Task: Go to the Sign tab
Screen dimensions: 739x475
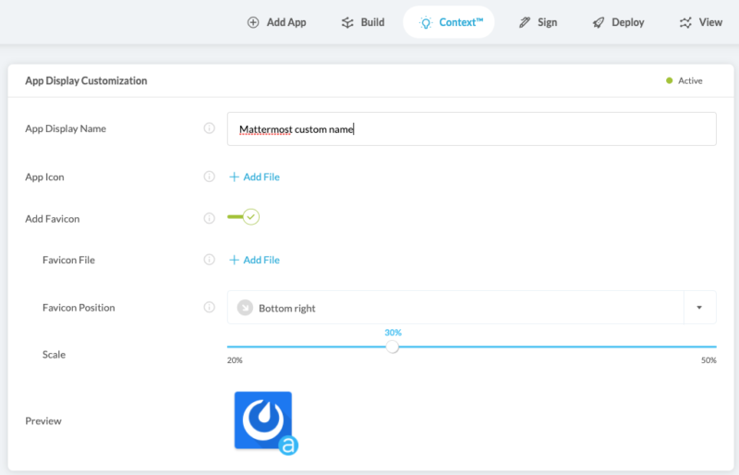Action: (x=538, y=22)
